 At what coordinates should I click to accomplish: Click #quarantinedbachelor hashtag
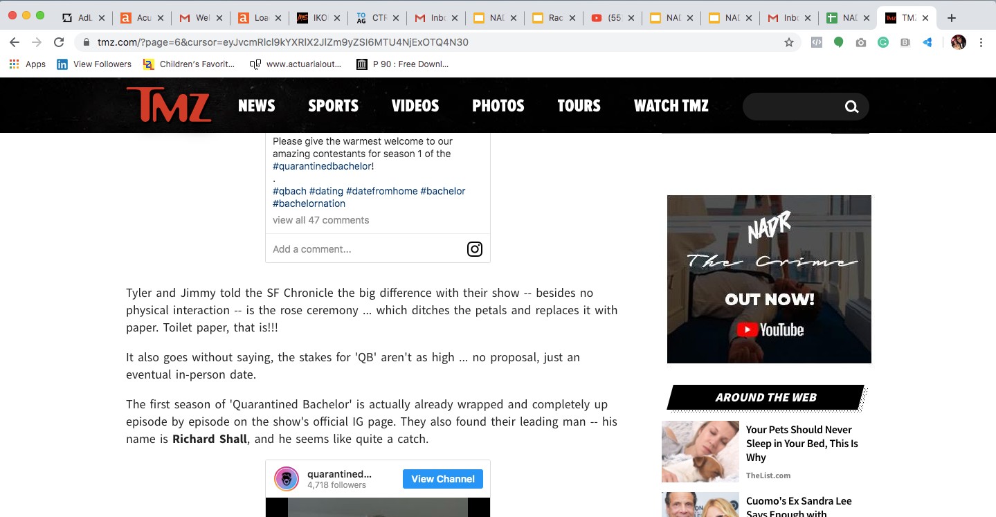[x=322, y=166]
